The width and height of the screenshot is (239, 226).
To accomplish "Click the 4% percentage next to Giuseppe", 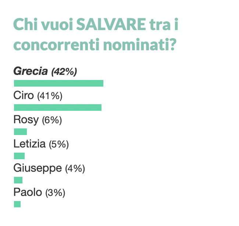I will [75, 168].
